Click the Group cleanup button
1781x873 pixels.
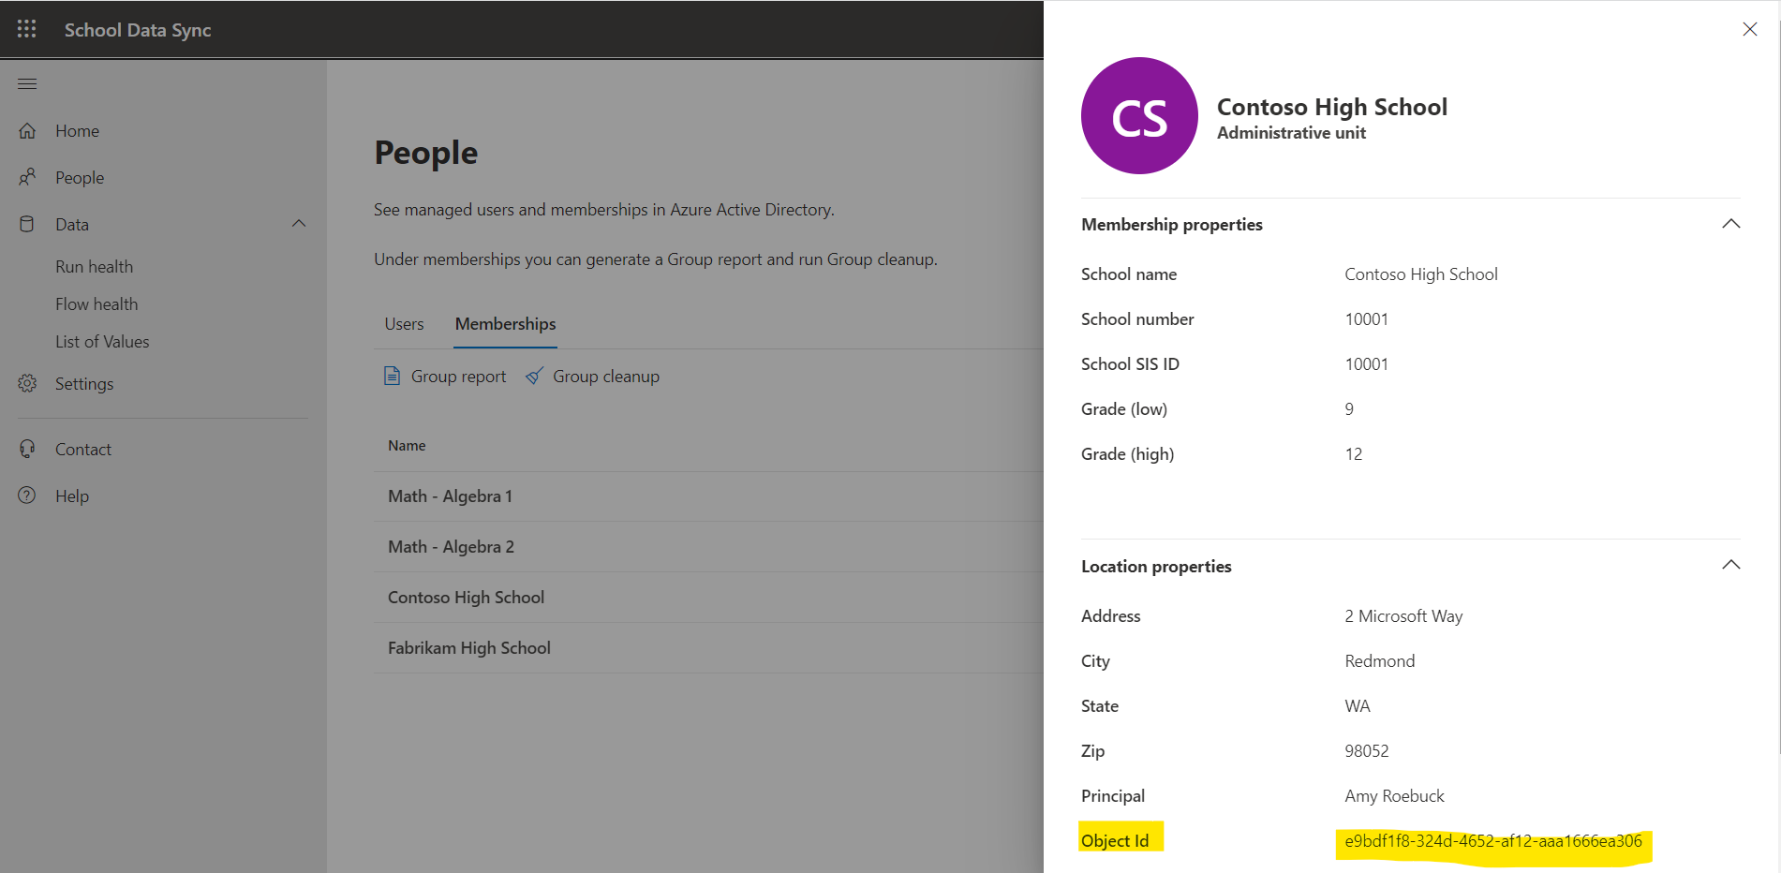point(592,376)
